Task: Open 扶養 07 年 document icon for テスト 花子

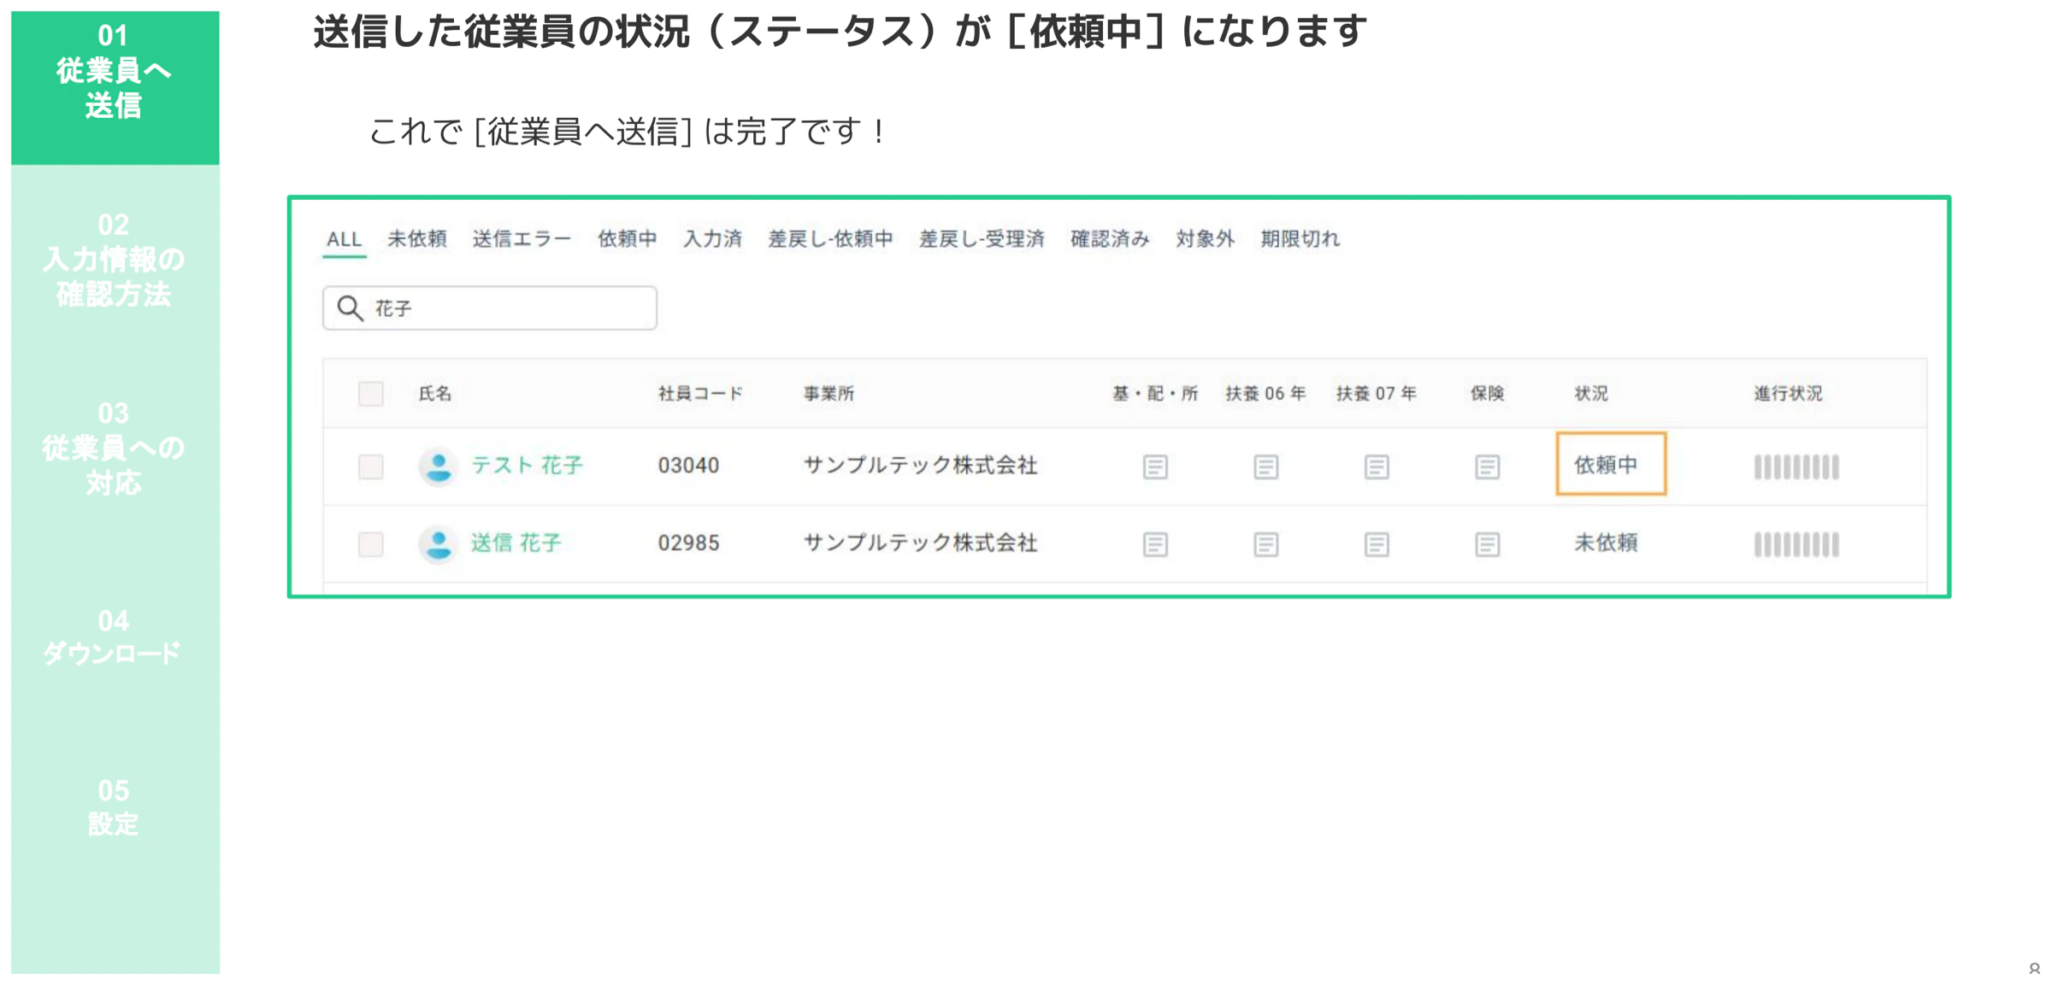Action: point(1377,466)
